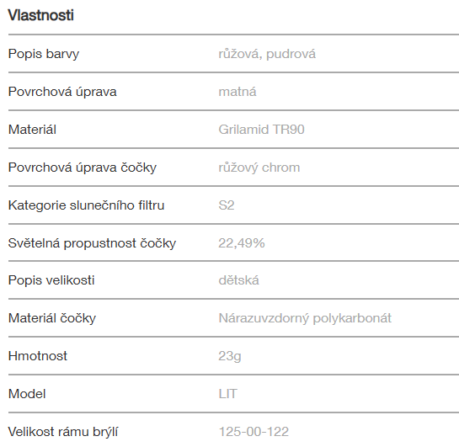Click the 23g weight value
This screenshot has height=447, width=459.
click(x=229, y=357)
